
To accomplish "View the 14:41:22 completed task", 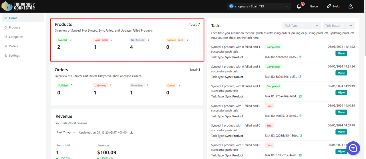I will point(341,53).
